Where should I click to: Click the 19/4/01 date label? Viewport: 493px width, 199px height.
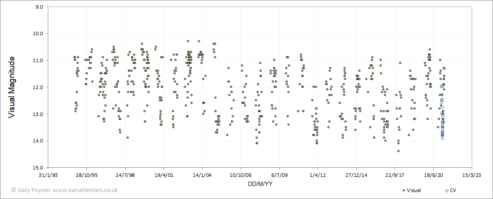pyautogui.click(x=164, y=175)
